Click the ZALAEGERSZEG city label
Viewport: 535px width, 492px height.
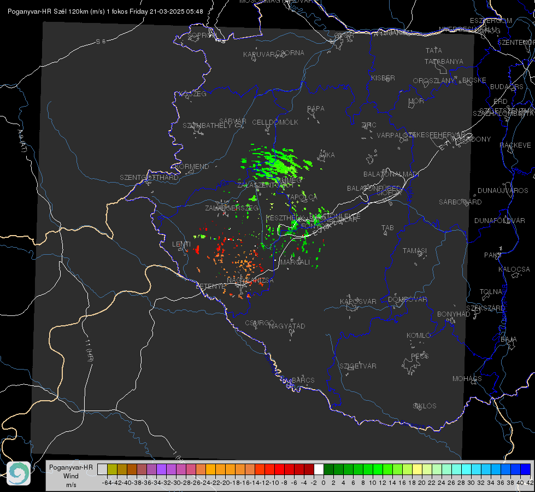(232, 208)
